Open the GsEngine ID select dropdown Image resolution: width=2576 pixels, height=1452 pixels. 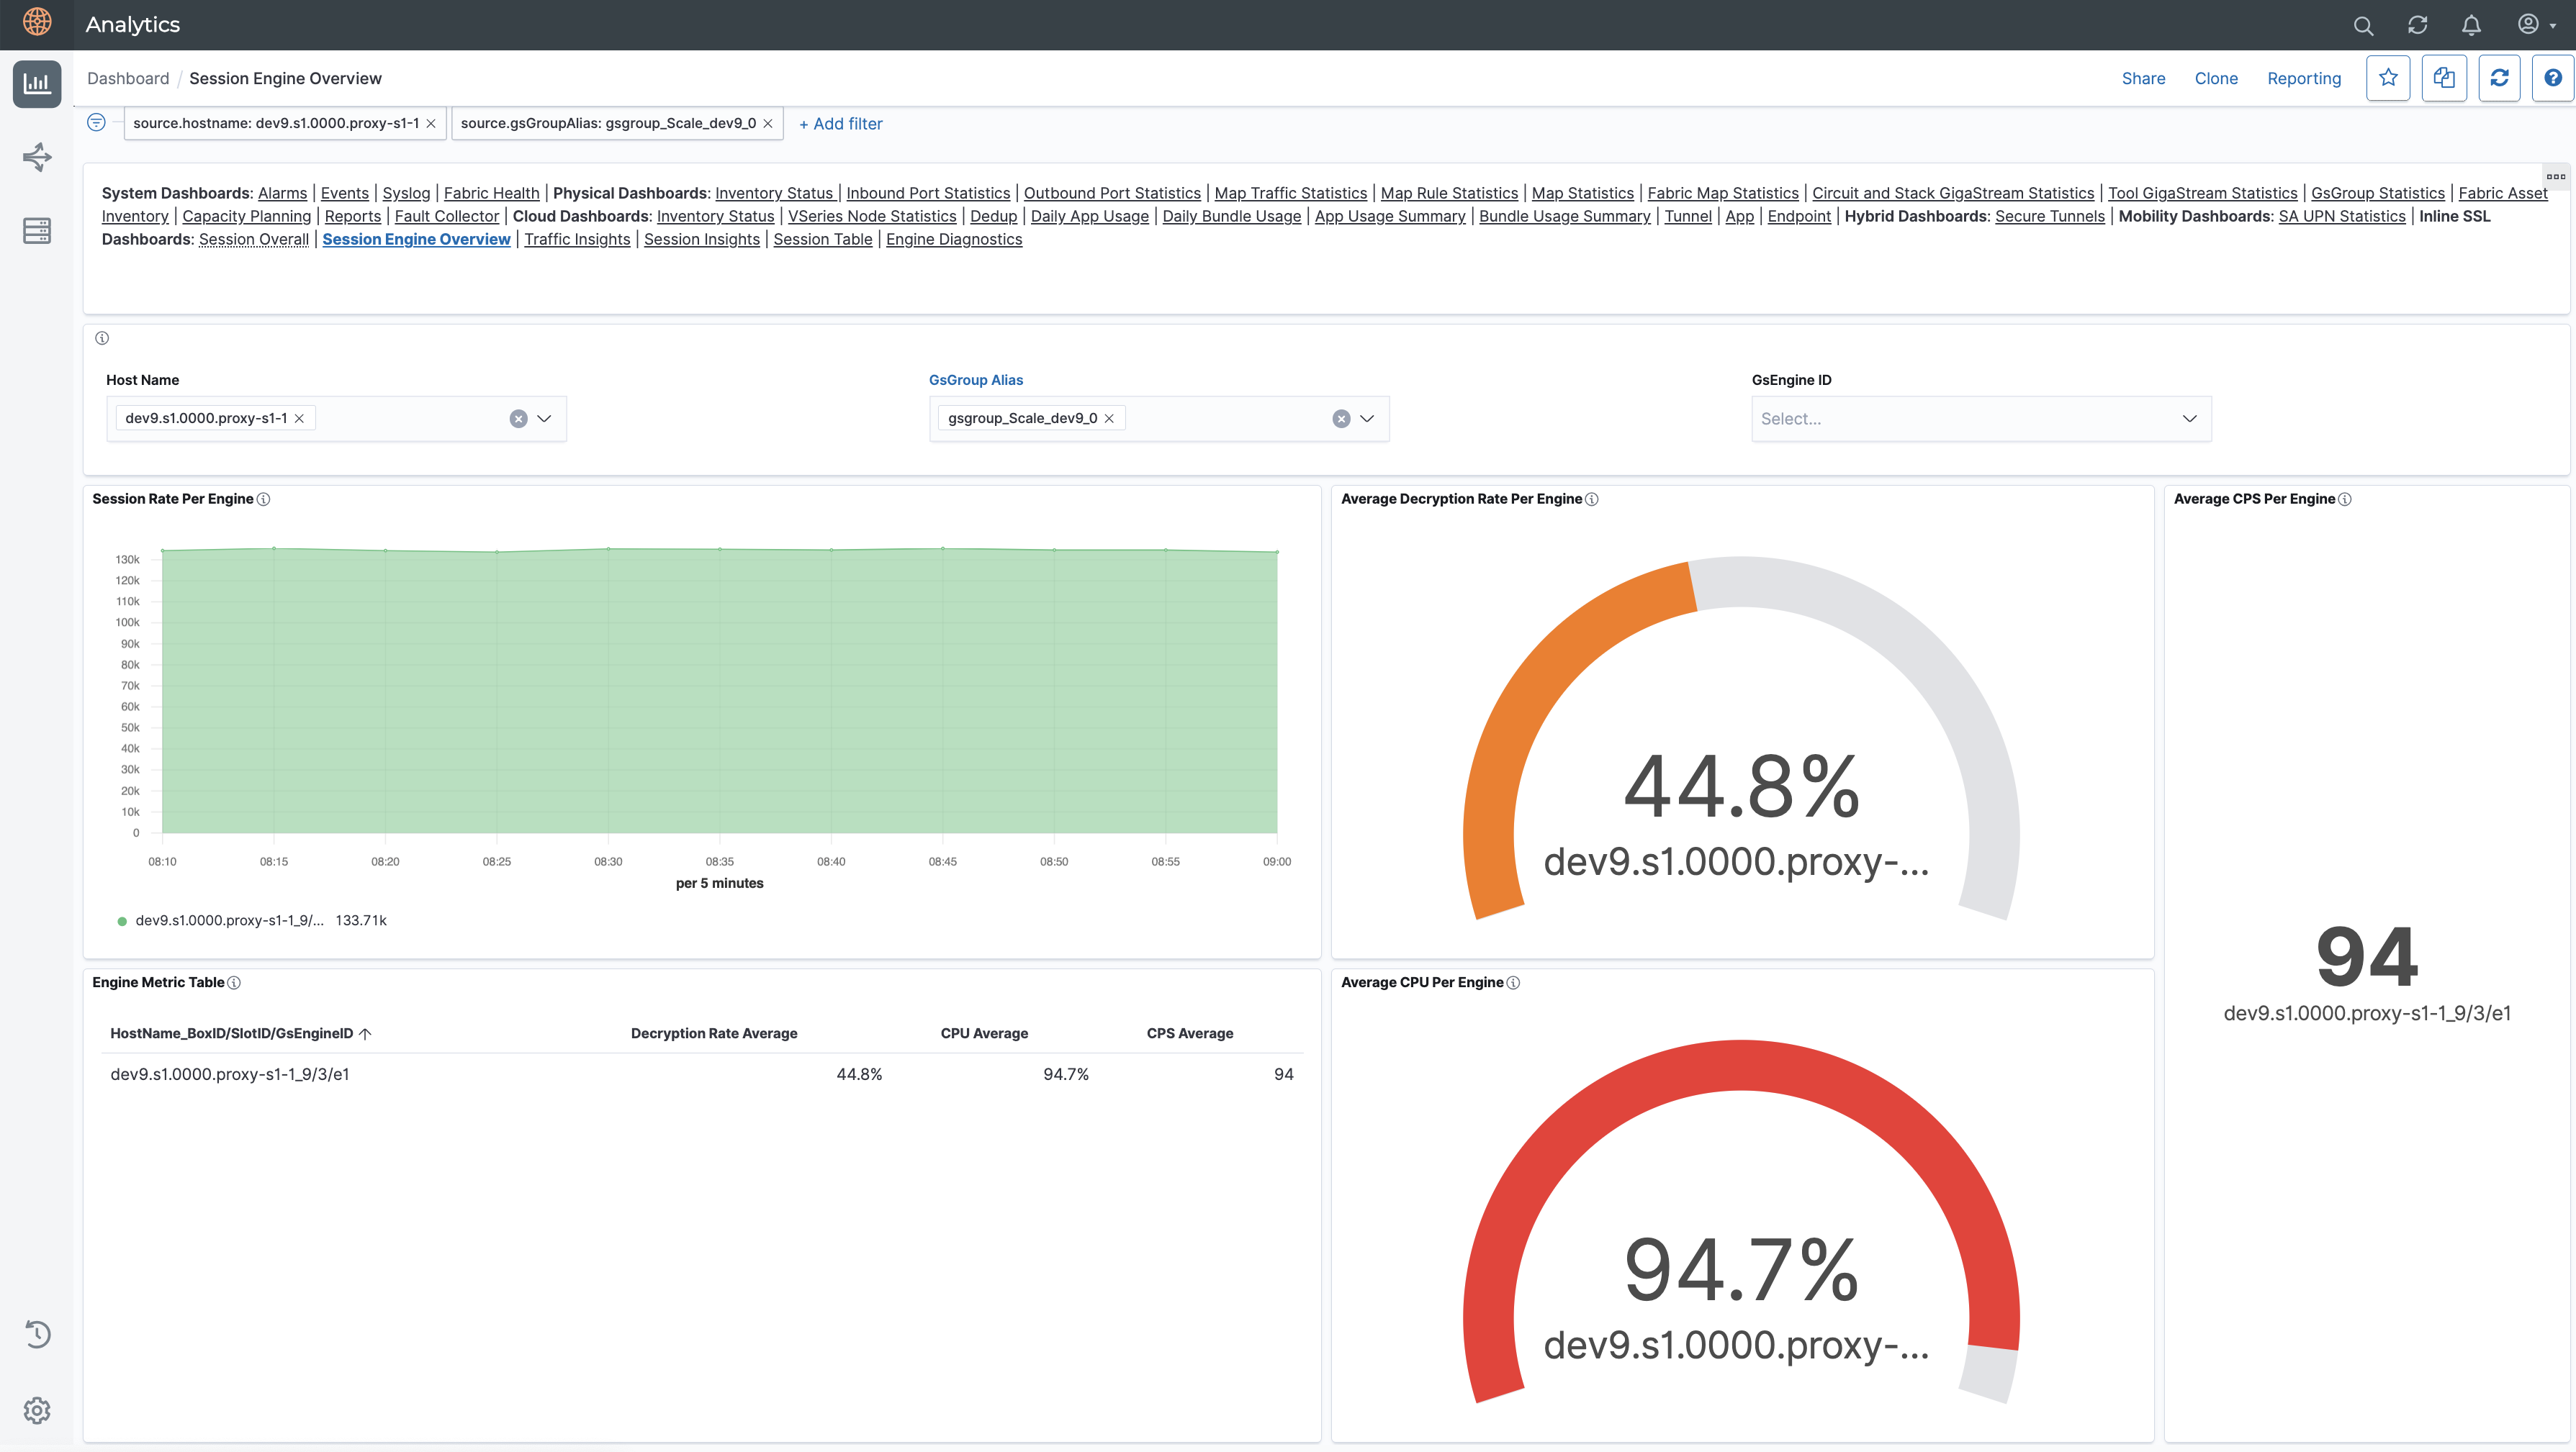tap(1980, 419)
